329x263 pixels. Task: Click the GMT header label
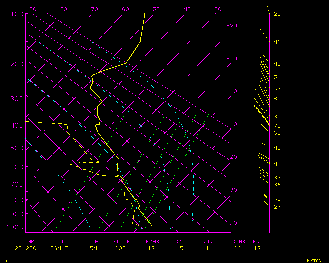[x=33, y=242]
